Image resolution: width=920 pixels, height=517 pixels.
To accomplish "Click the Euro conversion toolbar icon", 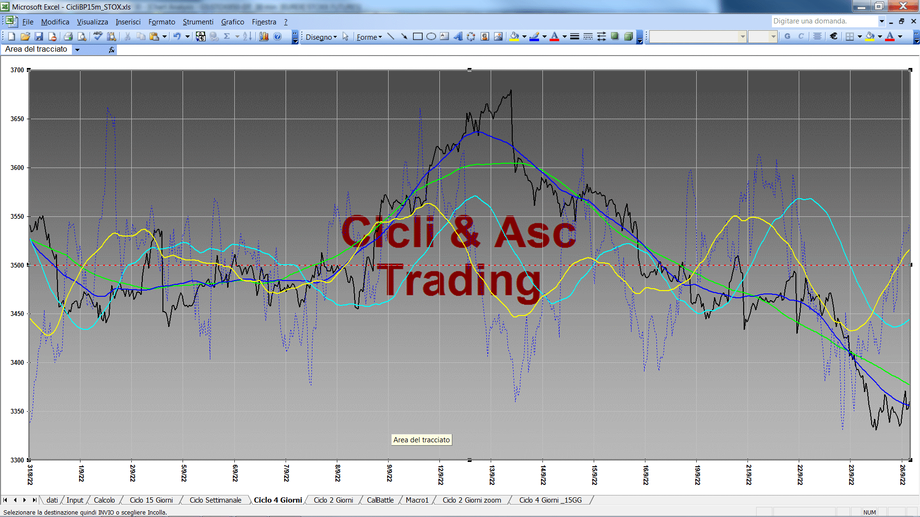I will pos(201,37).
